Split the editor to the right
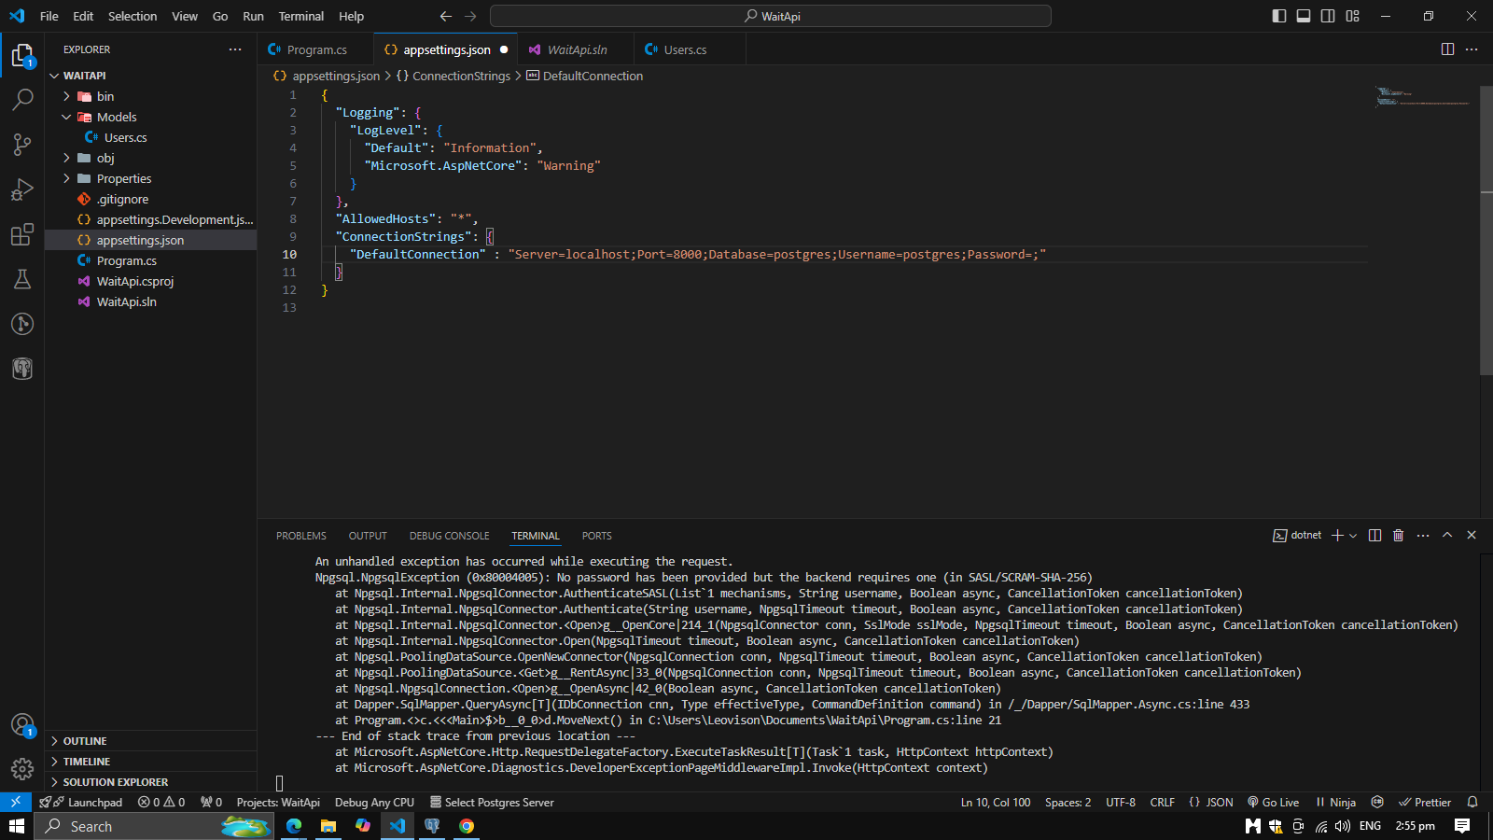The width and height of the screenshot is (1493, 840). [x=1447, y=49]
